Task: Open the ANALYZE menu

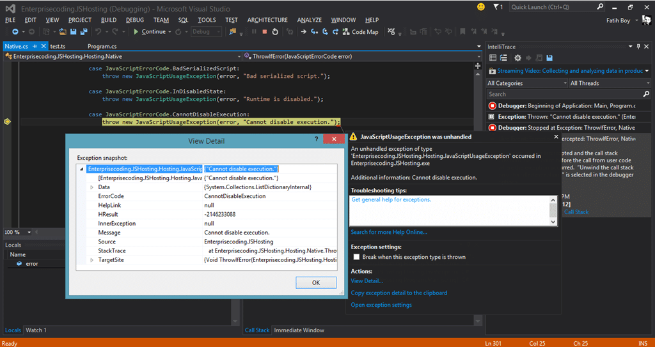Action: point(310,20)
